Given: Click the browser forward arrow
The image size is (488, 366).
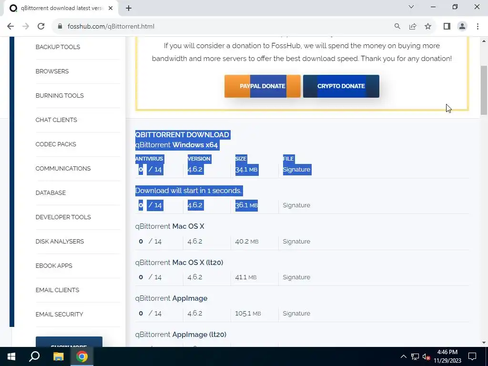Looking at the screenshot, I should 26,27.
